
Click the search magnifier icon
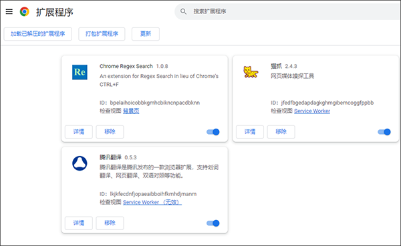click(183, 11)
